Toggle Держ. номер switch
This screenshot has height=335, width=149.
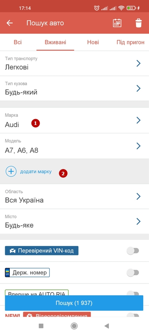point(133,273)
